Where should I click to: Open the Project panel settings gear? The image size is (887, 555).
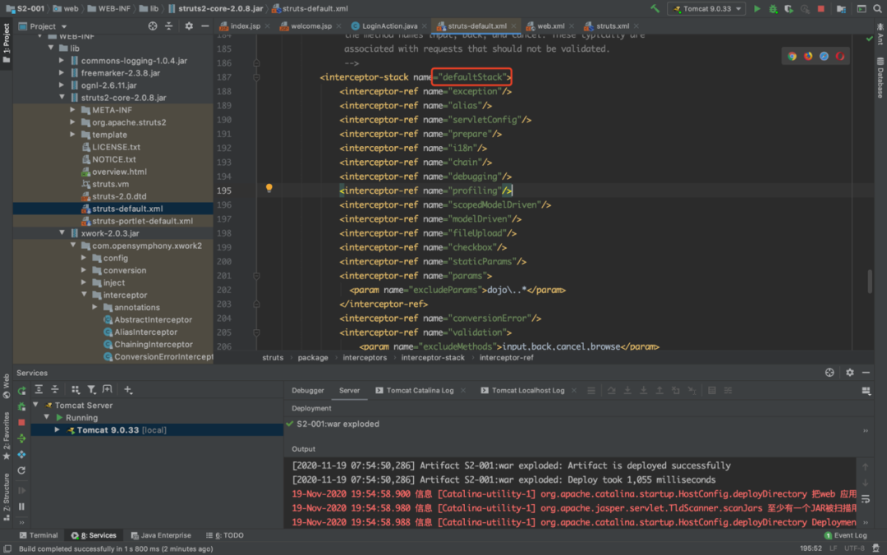[189, 26]
